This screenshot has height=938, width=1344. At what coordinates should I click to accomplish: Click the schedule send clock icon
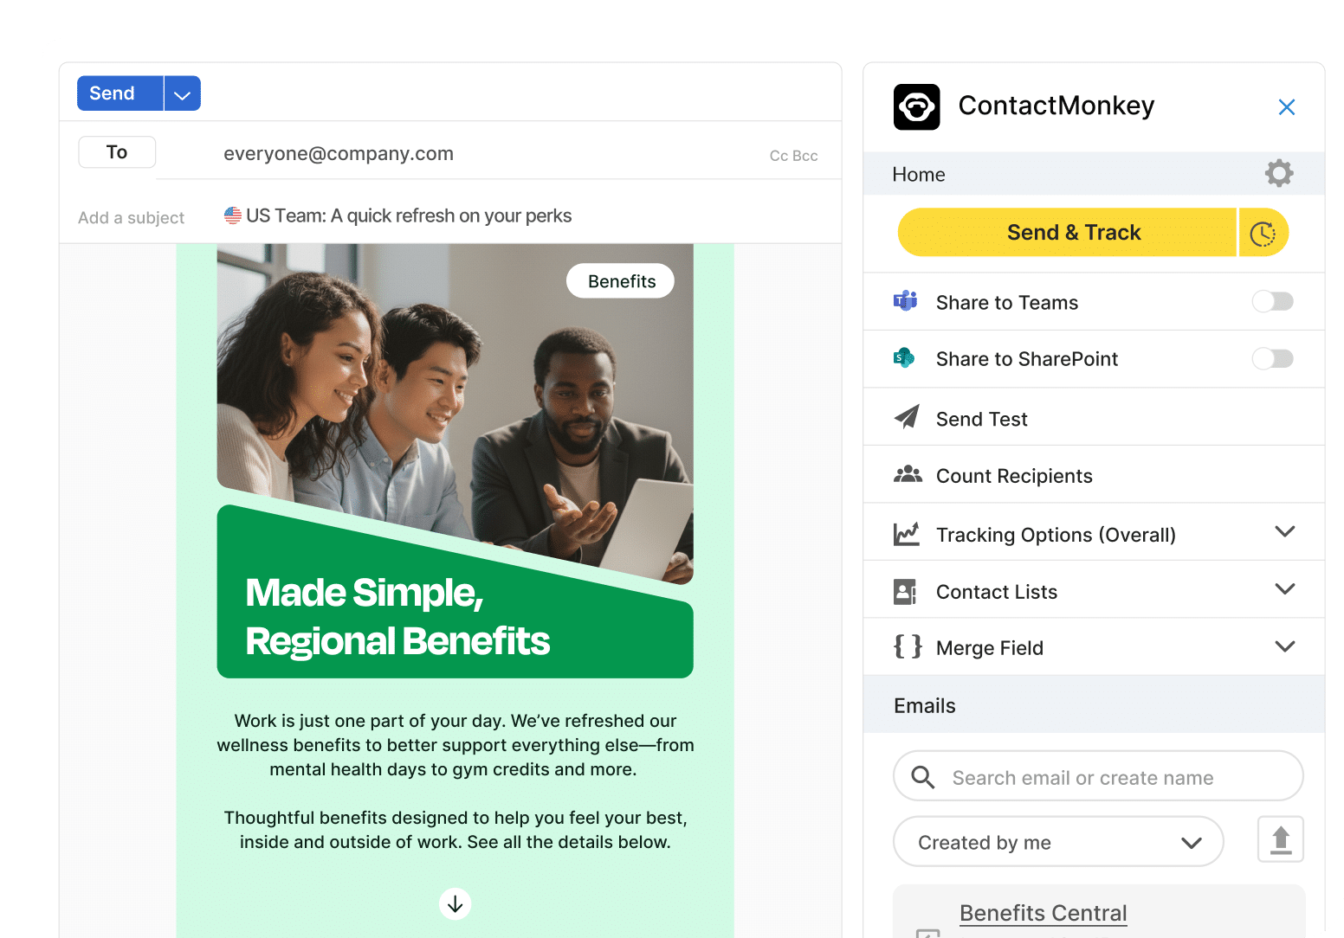(x=1263, y=233)
